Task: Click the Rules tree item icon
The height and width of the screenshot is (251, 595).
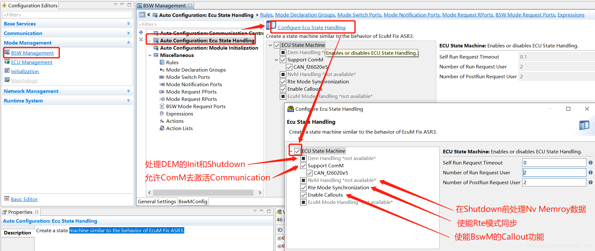Action: [162, 62]
